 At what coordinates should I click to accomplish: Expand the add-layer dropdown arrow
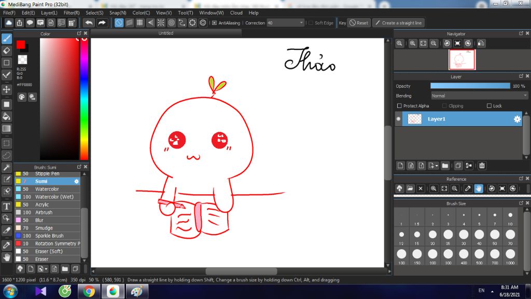click(437, 166)
